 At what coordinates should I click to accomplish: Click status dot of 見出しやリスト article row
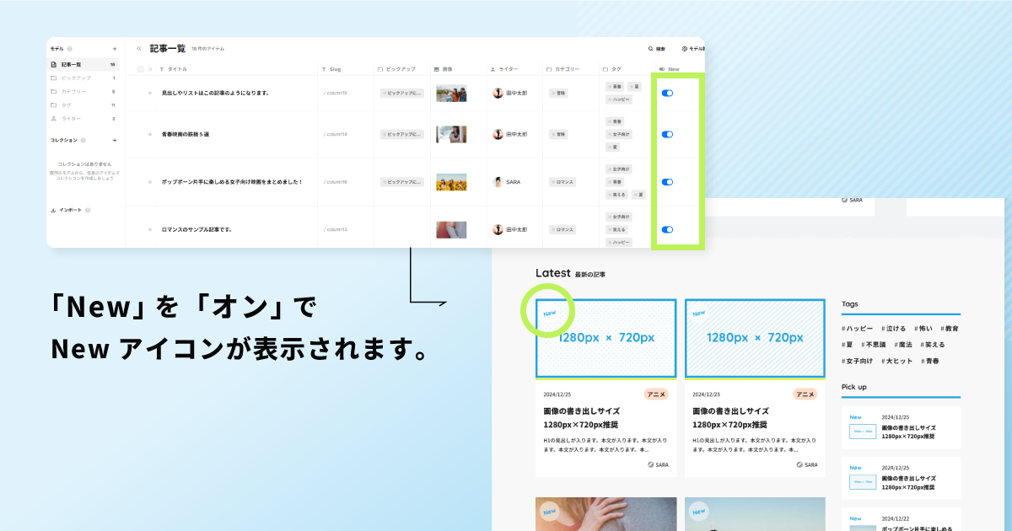pyautogui.click(x=150, y=93)
